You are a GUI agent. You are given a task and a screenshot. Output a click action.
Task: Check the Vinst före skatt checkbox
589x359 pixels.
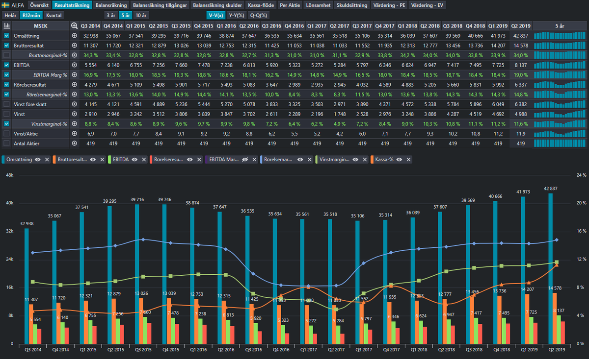click(6, 104)
